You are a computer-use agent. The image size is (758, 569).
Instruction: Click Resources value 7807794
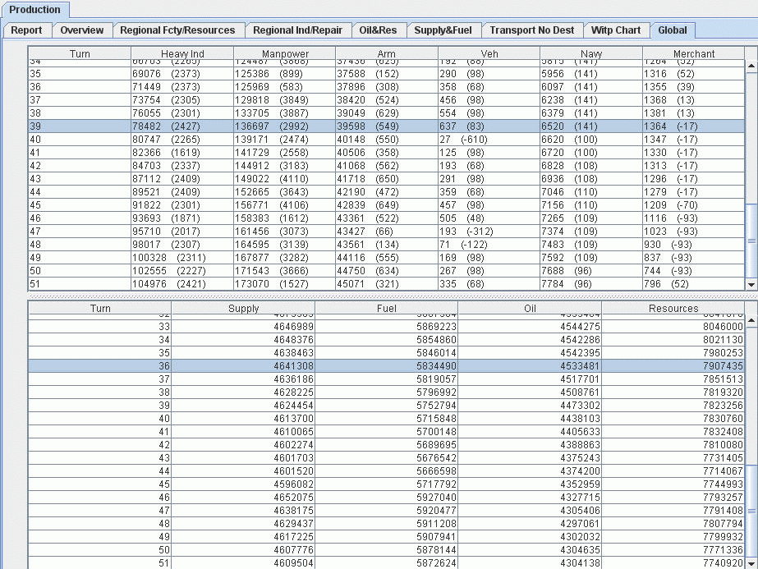pyautogui.click(x=673, y=524)
